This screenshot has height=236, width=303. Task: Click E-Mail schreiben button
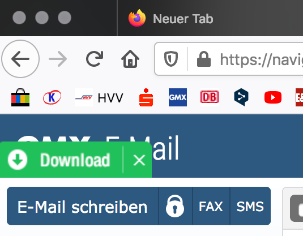pos(83,206)
